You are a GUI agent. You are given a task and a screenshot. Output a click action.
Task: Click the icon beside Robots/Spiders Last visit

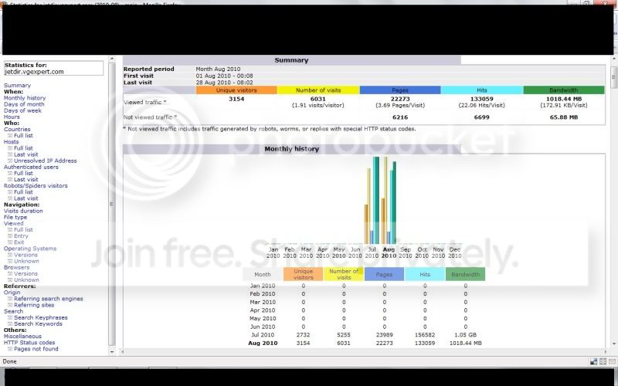pyautogui.click(x=10, y=198)
